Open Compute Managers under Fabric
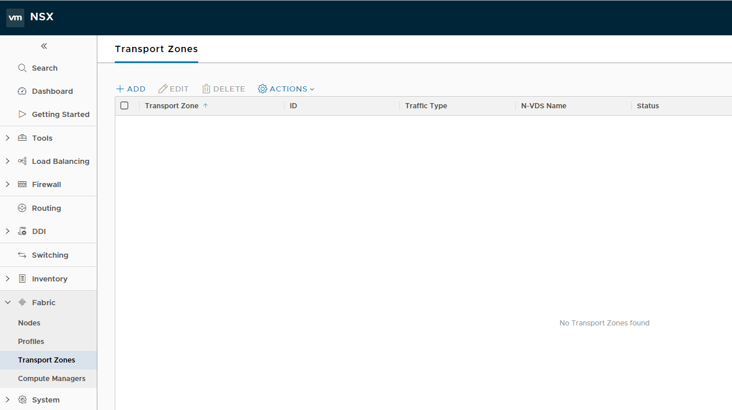This screenshot has height=410, width=732. pyautogui.click(x=52, y=378)
